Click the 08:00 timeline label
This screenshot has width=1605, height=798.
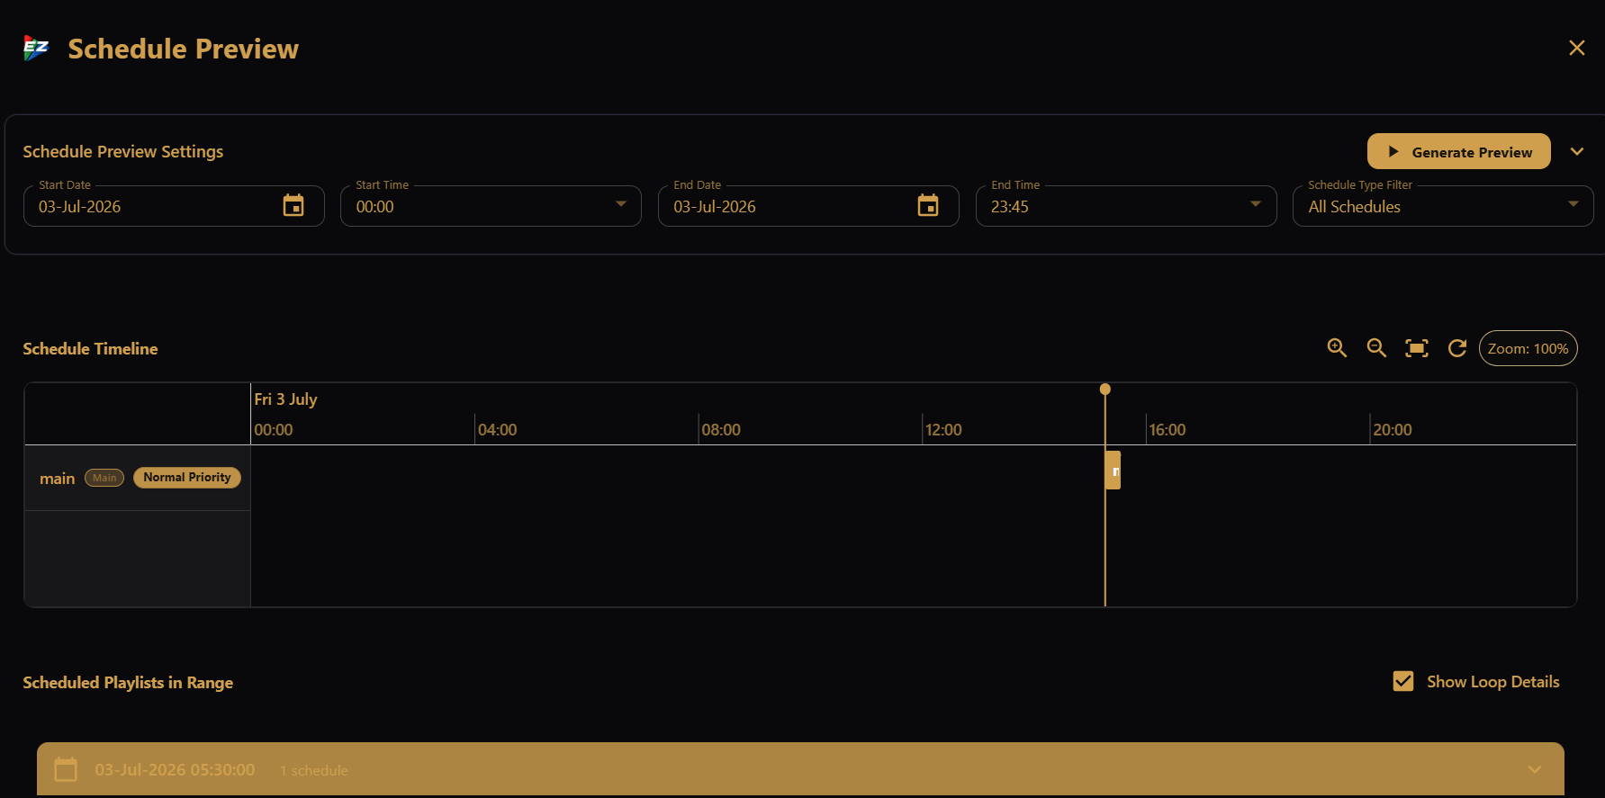721,430
